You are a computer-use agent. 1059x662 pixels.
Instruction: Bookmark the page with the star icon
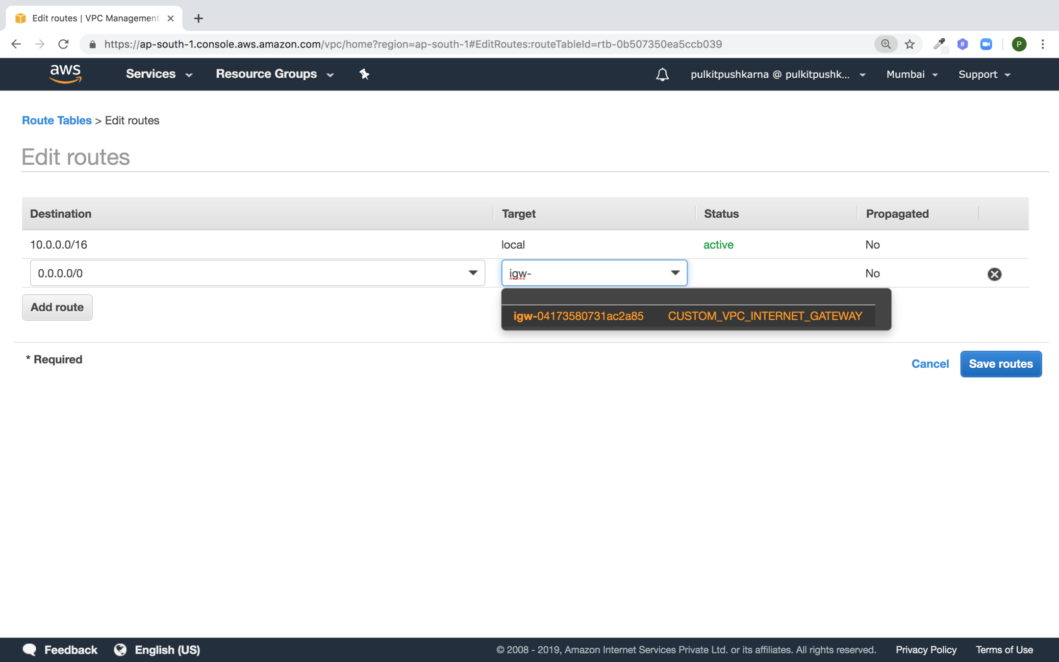coord(910,44)
